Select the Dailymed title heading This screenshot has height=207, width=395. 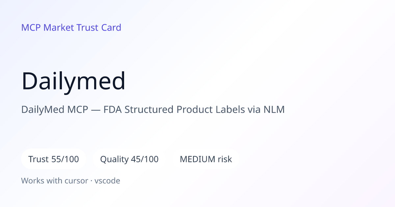(x=73, y=81)
